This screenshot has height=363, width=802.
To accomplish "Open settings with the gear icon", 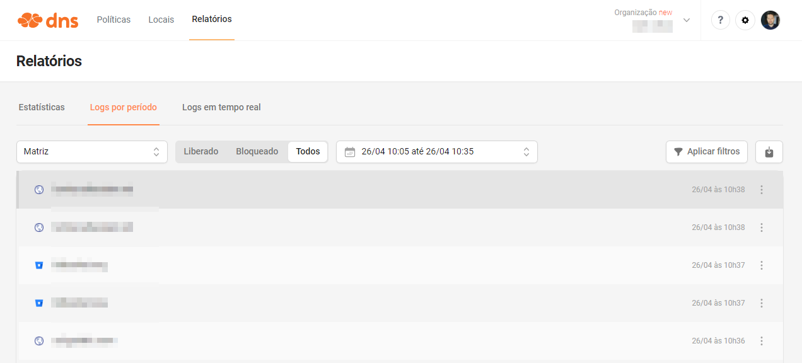I will click(745, 20).
